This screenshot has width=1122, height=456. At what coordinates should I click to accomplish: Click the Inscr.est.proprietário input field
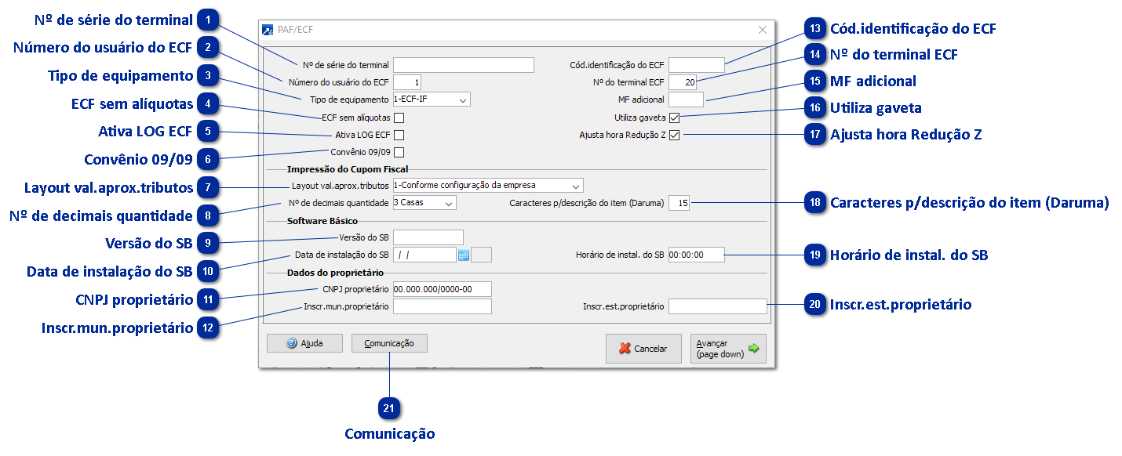tap(717, 306)
